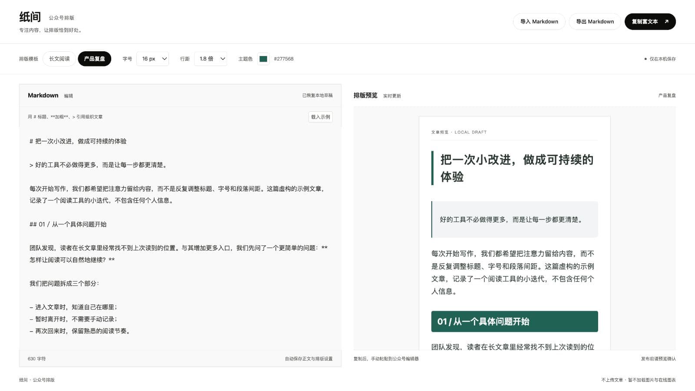Viewport: 695px width, 391px height.
Task: Click the quote line '> 好的工具不必做得更多'
Action: point(99,165)
